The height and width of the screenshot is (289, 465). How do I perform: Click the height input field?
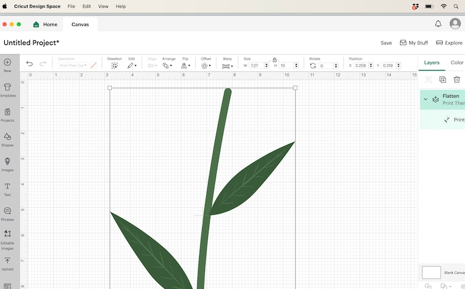coord(286,66)
